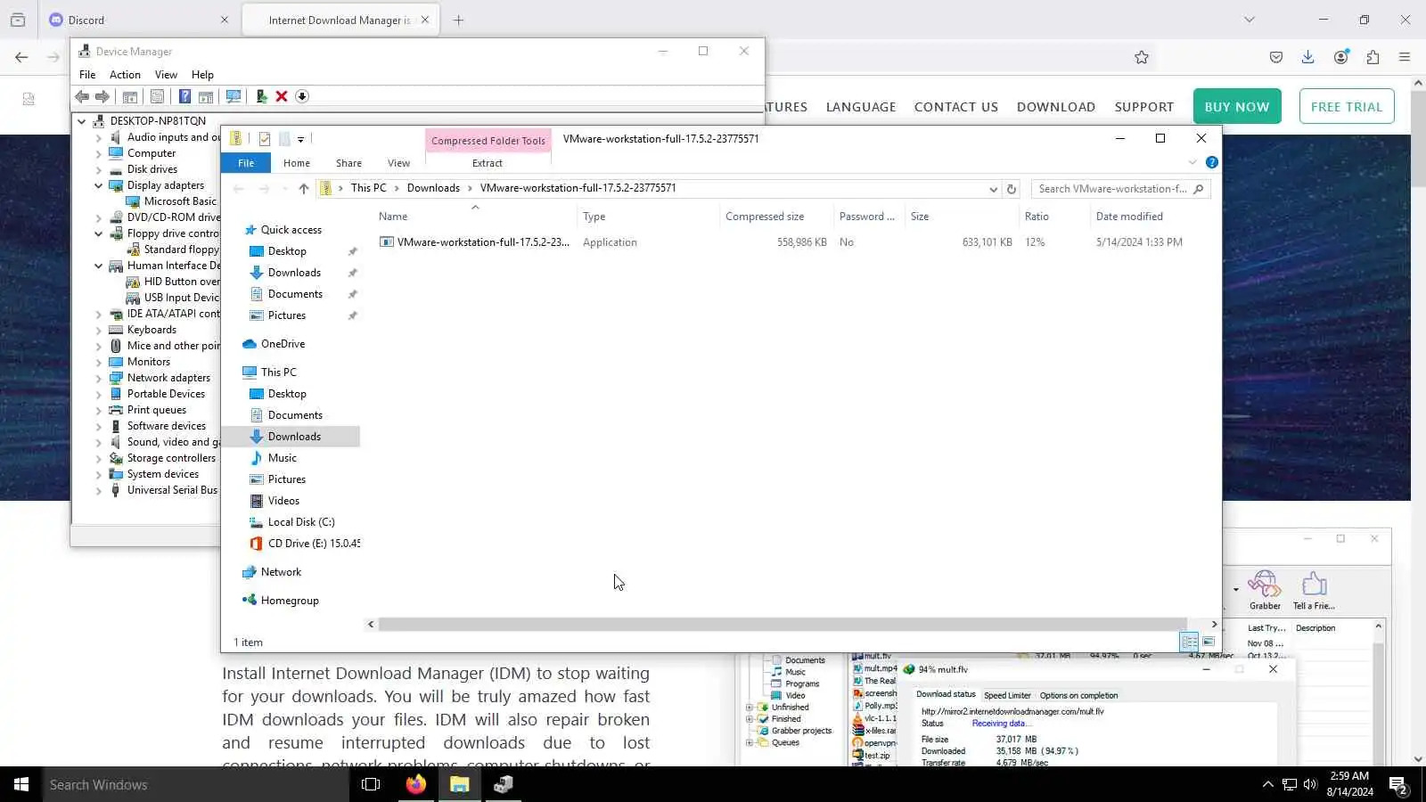Open the Firefox account icon
This screenshot has width=1426, height=802.
click(1341, 57)
